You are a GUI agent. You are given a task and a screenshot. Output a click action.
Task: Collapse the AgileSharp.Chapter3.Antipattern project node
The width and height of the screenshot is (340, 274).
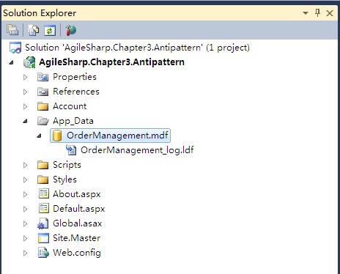click(11, 62)
